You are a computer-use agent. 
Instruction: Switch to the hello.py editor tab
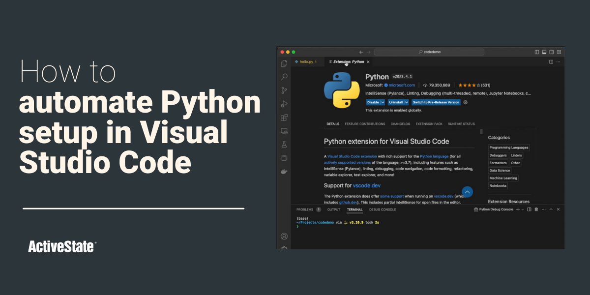click(306, 62)
